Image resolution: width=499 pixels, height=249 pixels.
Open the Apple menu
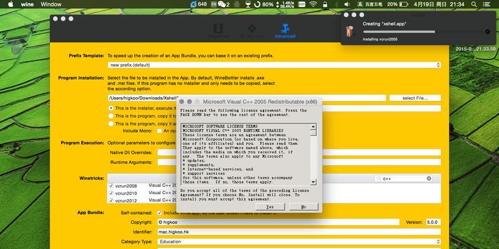pyautogui.click(x=11, y=4)
